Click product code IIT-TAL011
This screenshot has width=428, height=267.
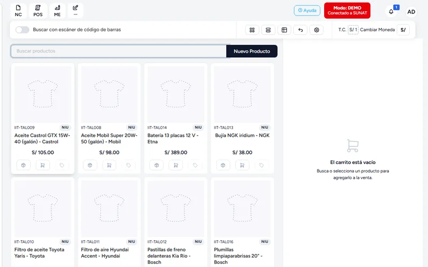pos(90,242)
